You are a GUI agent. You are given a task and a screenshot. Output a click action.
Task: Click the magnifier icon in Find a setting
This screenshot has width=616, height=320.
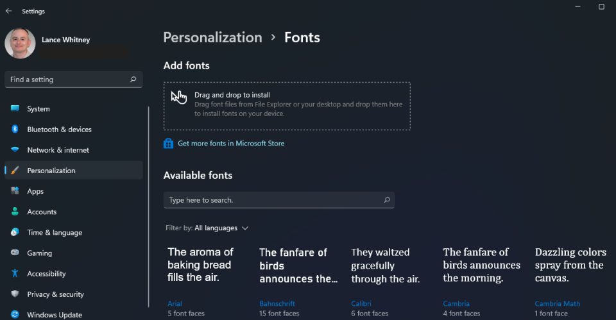pos(133,80)
